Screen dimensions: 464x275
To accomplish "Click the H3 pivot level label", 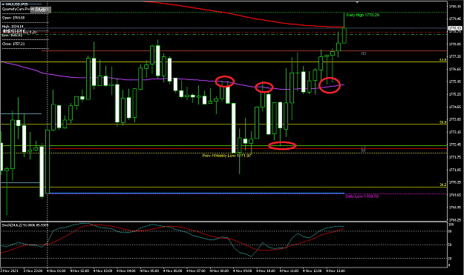I will click(364, 53).
